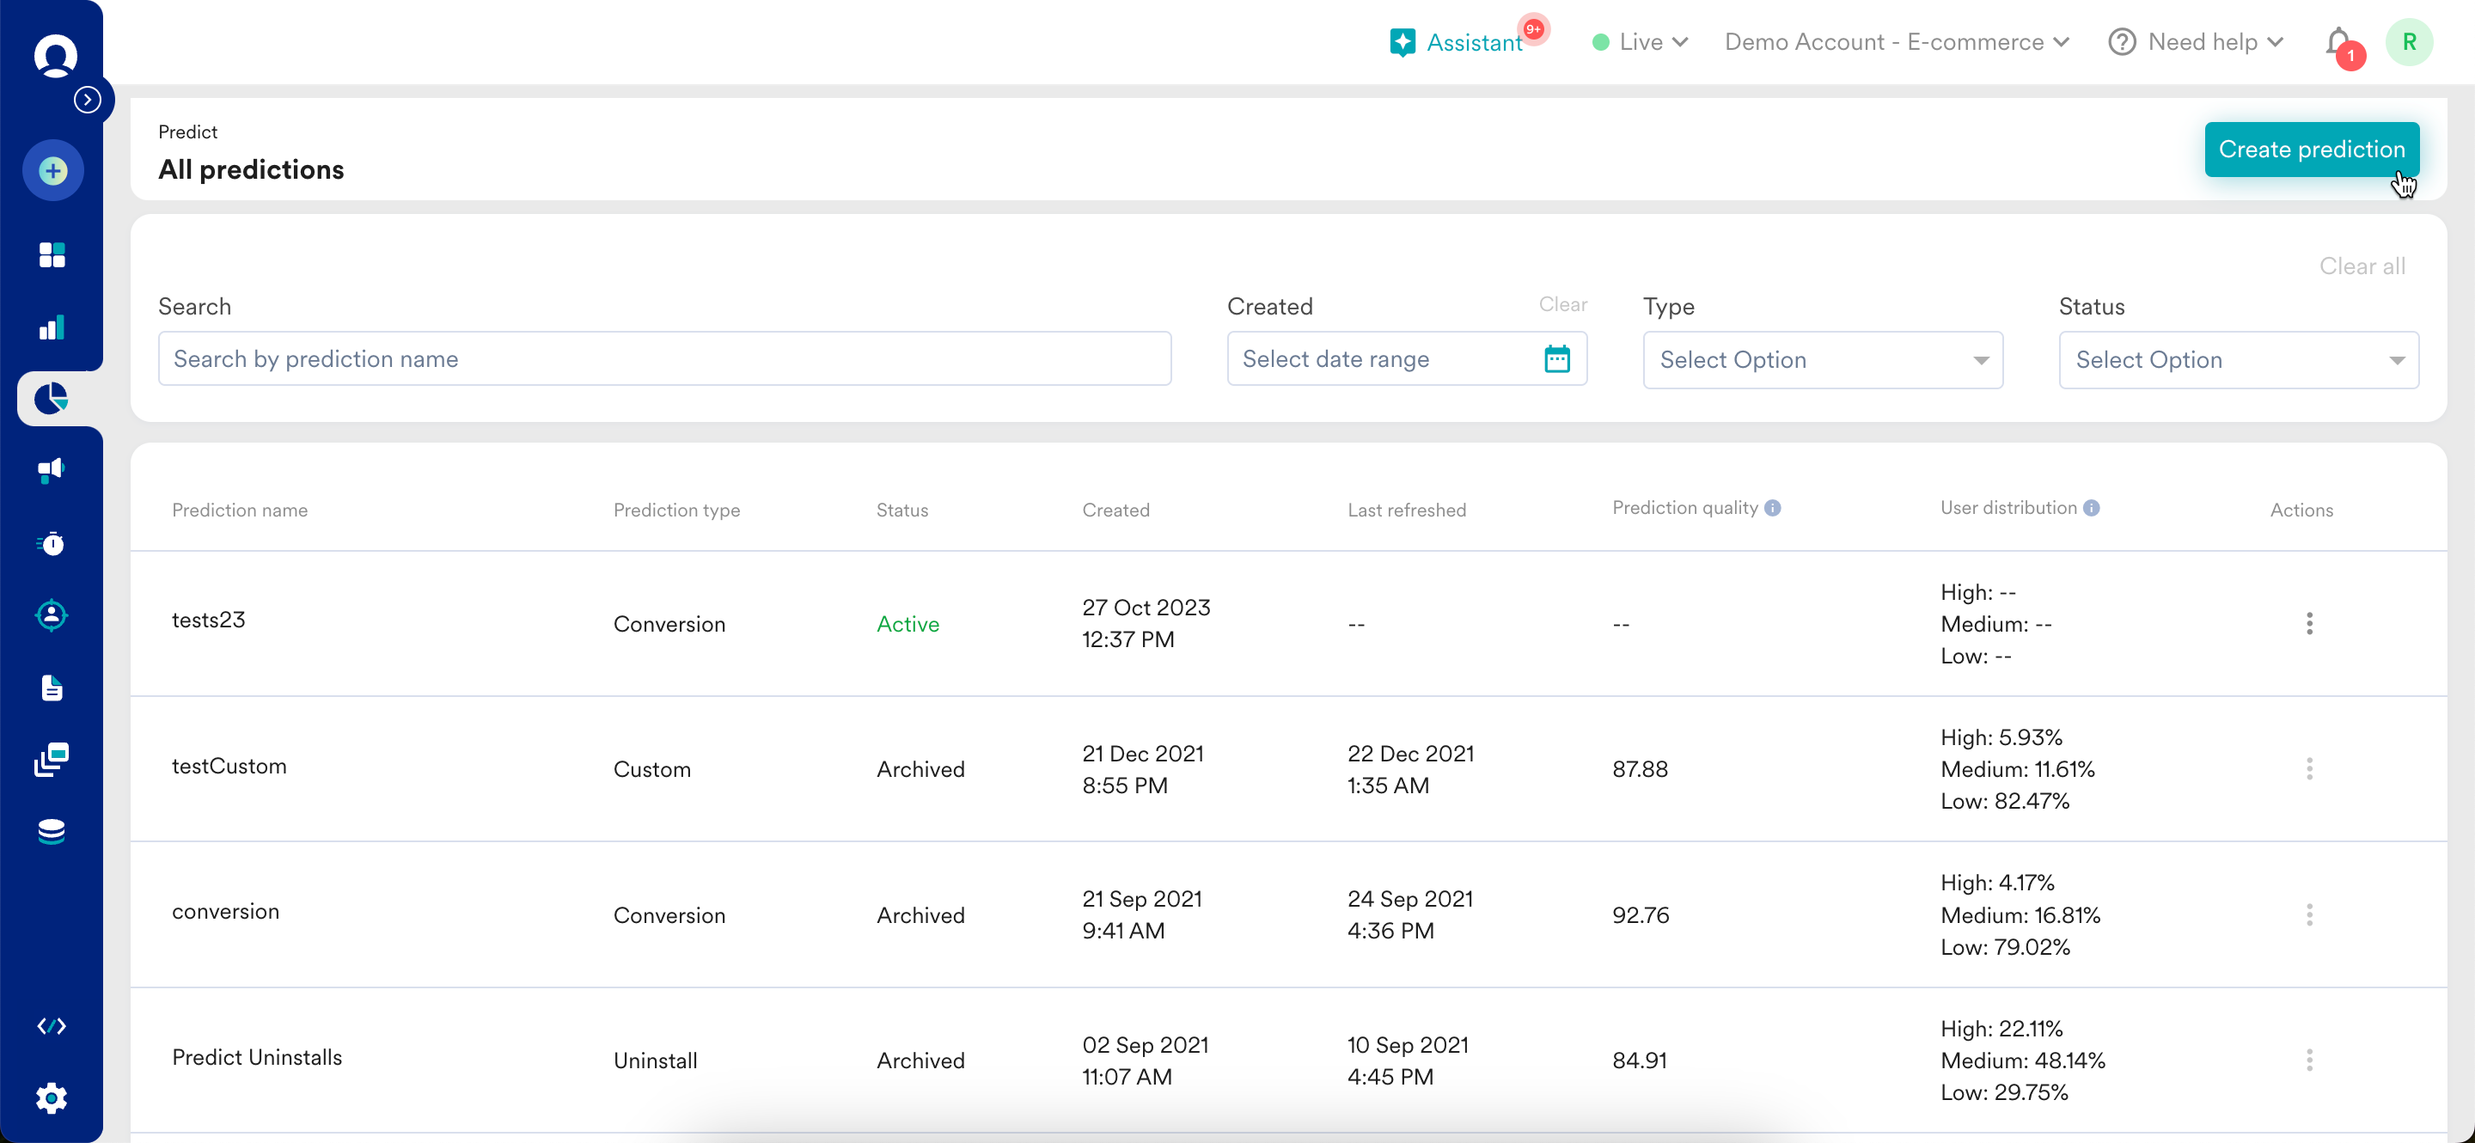The height and width of the screenshot is (1143, 2475).
Task: Click the plus create icon in sidebar
Action: click(52, 171)
